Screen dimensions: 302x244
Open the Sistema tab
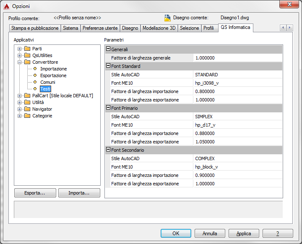(x=70, y=28)
